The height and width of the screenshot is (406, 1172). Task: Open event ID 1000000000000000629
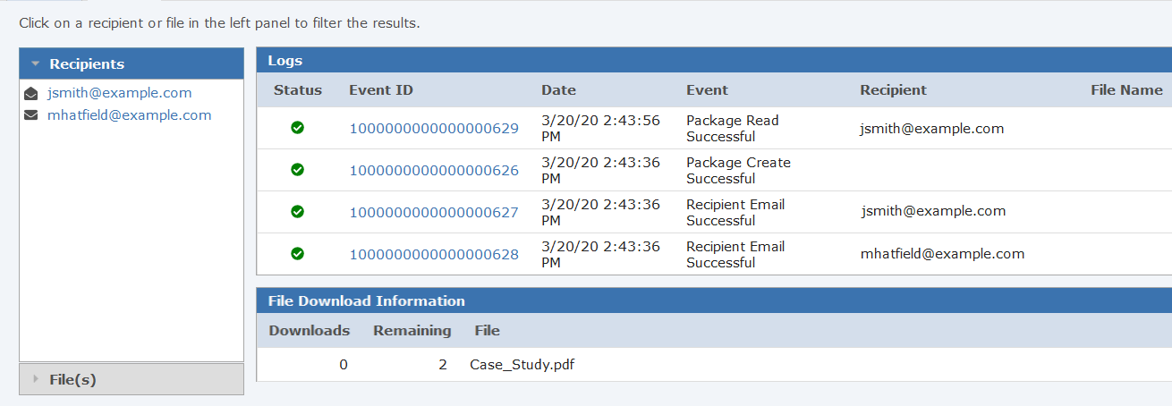click(x=434, y=128)
